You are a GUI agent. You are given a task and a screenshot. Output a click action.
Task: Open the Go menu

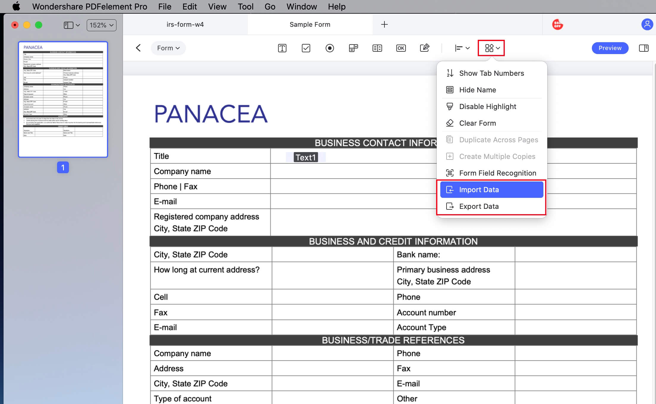[x=270, y=7]
